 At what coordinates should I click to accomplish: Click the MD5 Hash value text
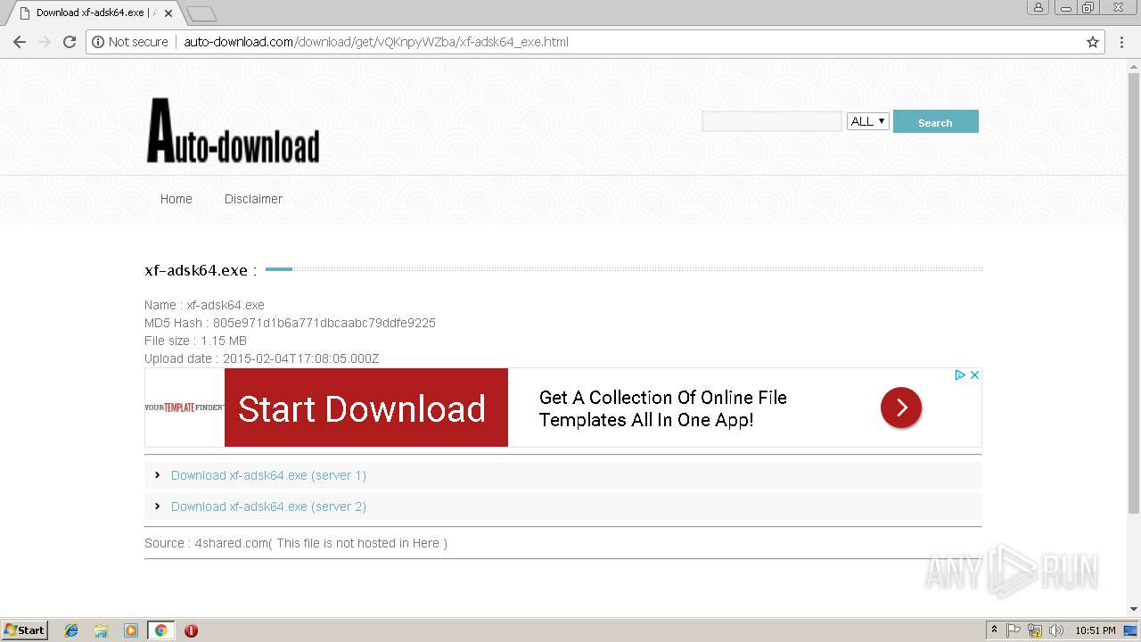(324, 323)
